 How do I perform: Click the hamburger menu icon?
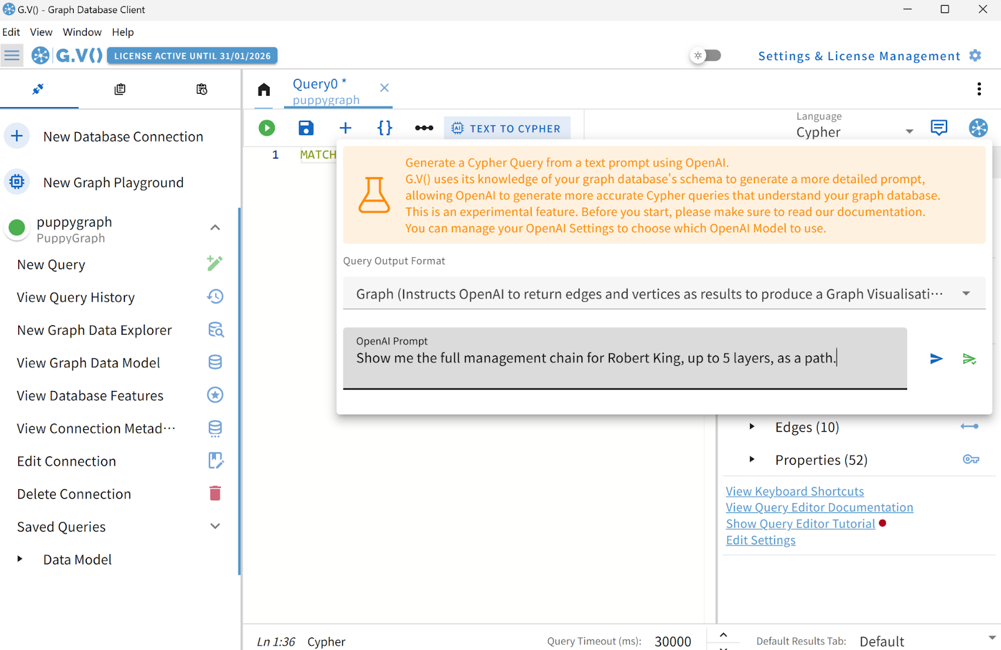[12, 56]
